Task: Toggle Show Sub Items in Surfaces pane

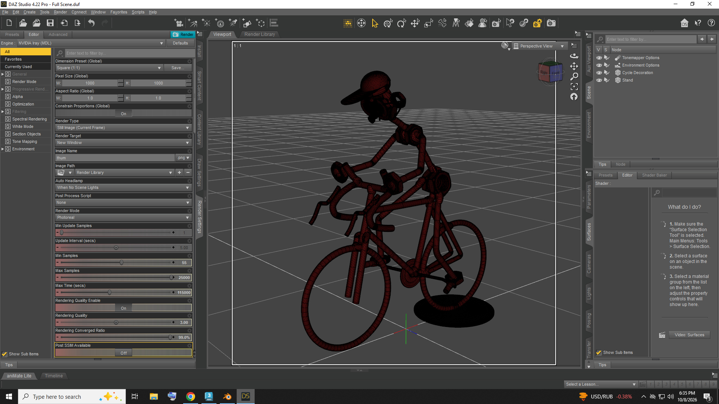Action: pos(599,352)
